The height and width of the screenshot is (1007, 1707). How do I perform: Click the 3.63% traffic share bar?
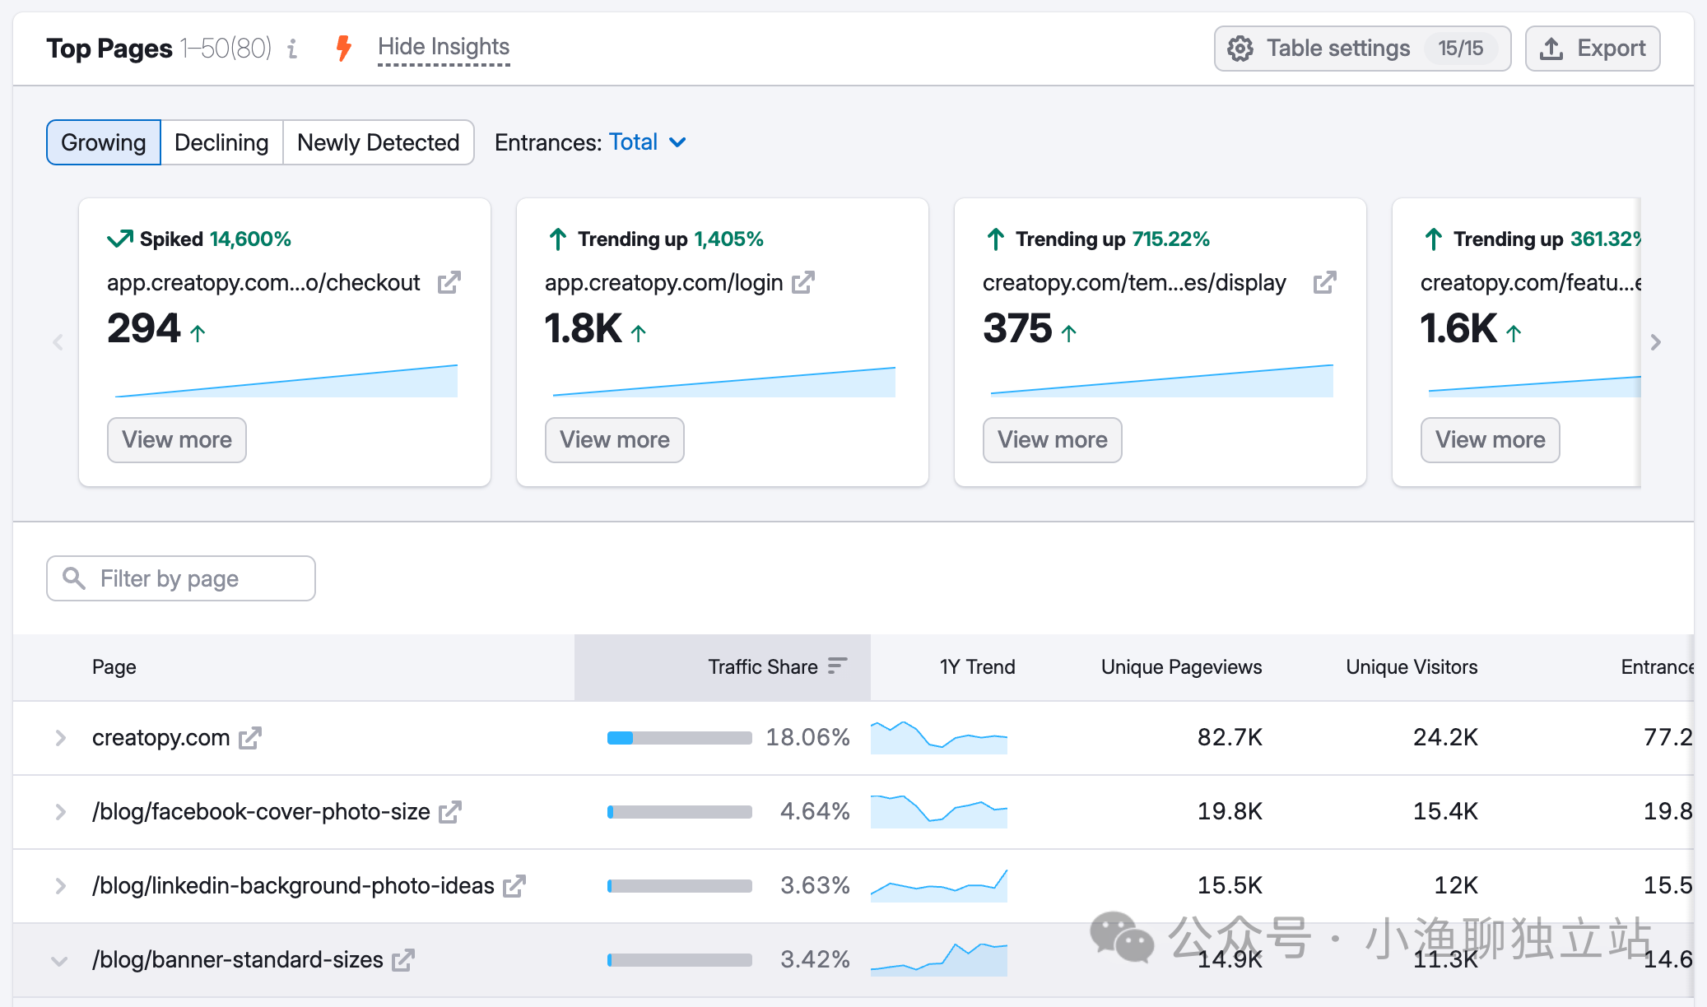pos(680,886)
